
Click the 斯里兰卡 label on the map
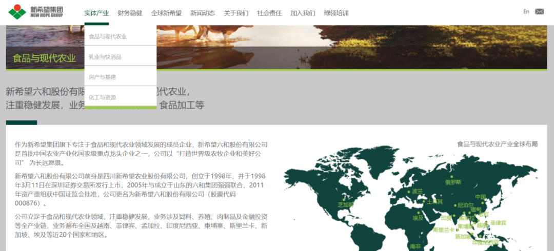click(x=443, y=230)
